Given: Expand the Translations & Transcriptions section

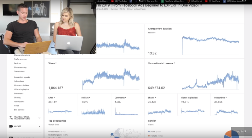Looking at the screenshot, I should (39, 118).
